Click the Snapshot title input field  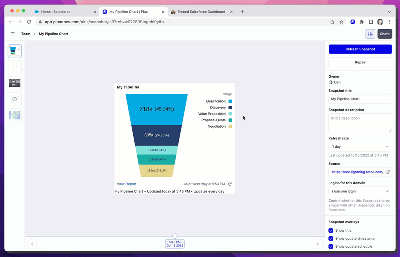(360, 99)
